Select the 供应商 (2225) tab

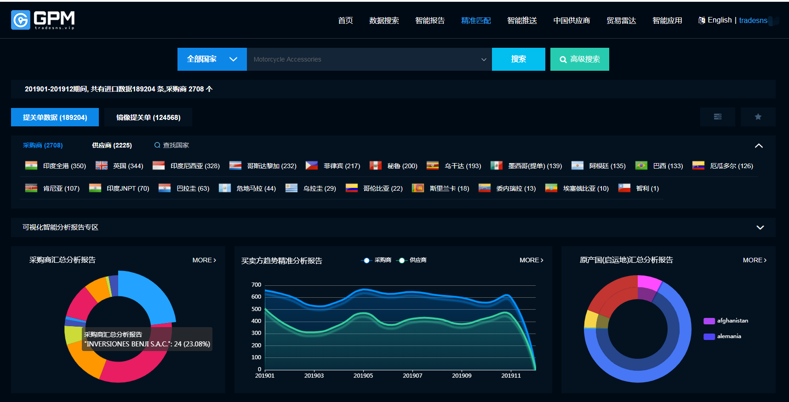coord(112,145)
